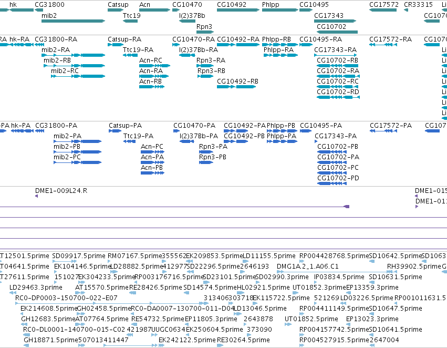Screen dimensions: 447x348
Task: Click the Rpn3-PB protein label
Action: (213, 157)
